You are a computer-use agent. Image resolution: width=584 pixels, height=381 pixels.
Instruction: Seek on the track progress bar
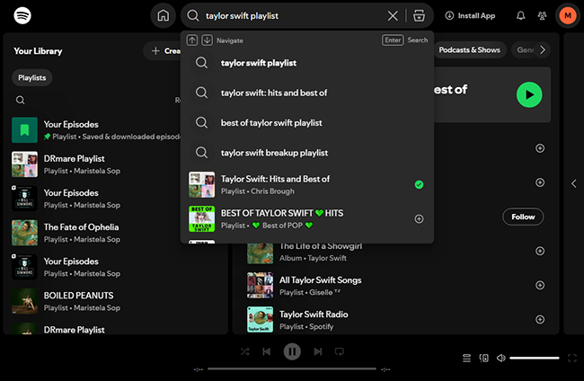292,369
